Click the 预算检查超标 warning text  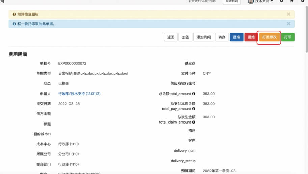click(28, 14)
